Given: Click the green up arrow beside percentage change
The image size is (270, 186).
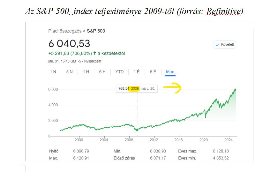Looking at the screenshot, I should pos(95,53).
